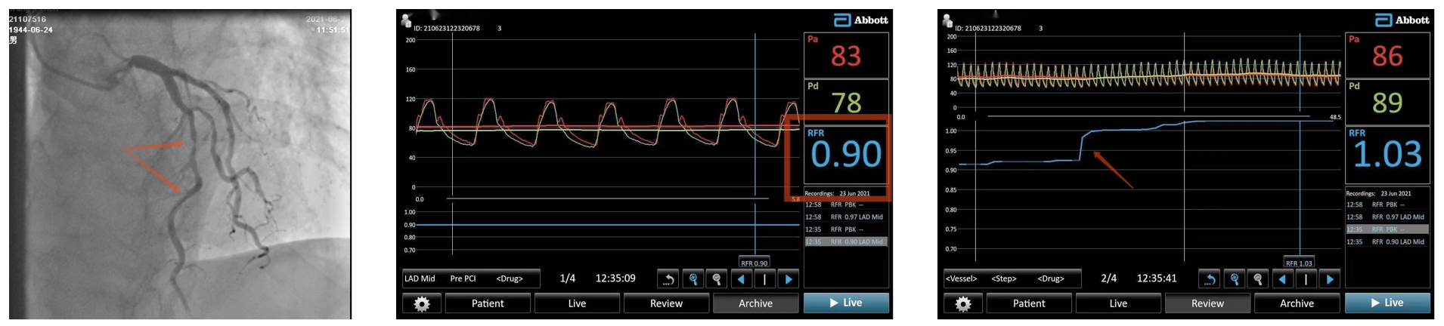Step the cursor left on the RFR 0.90 screen
The width and height of the screenshot is (1444, 326).
click(x=741, y=279)
